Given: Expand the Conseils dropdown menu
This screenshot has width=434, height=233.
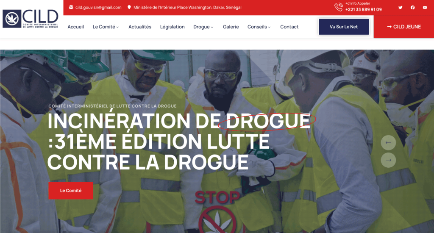Looking at the screenshot, I should pos(259,27).
